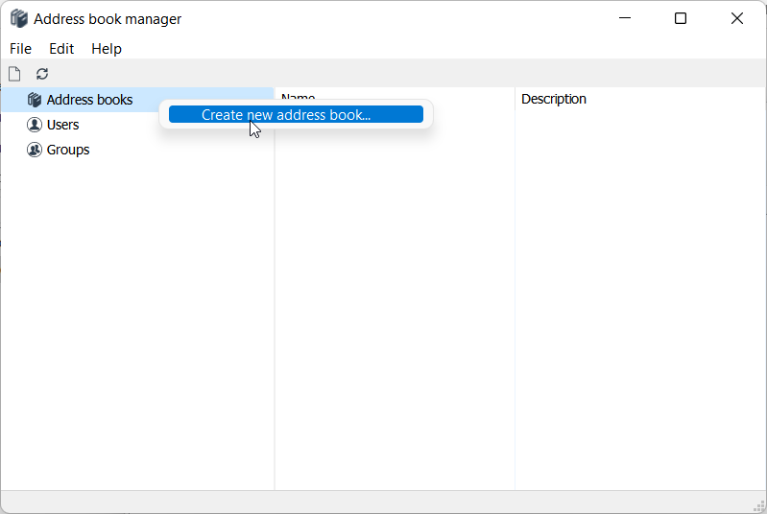This screenshot has height=514, width=767.
Task: Click the refresh arrows toolbar icon
Action: (x=42, y=74)
